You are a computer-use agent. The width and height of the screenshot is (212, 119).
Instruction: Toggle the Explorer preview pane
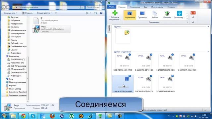(96, 13)
